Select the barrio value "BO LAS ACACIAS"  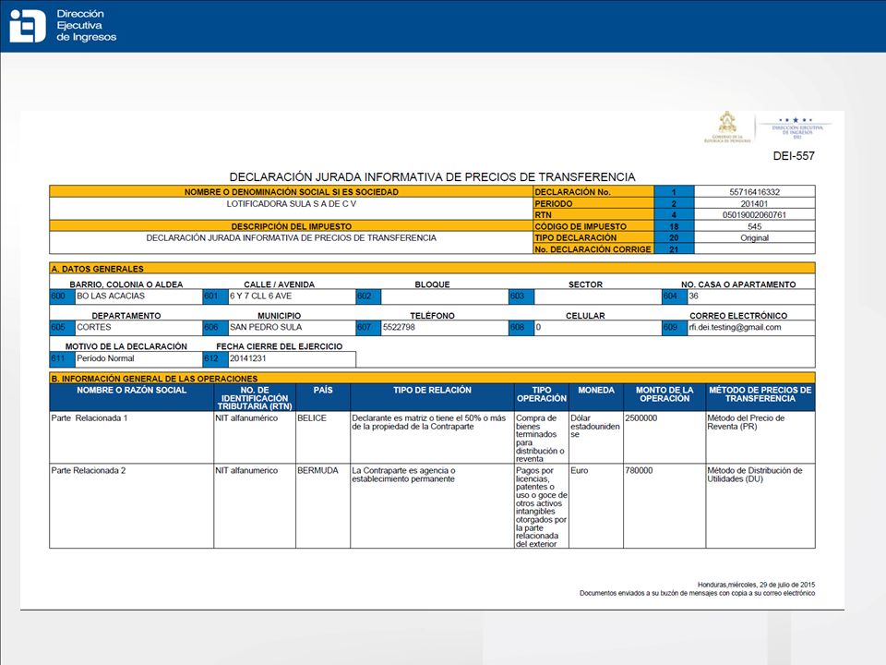click(x=111, y=296)
